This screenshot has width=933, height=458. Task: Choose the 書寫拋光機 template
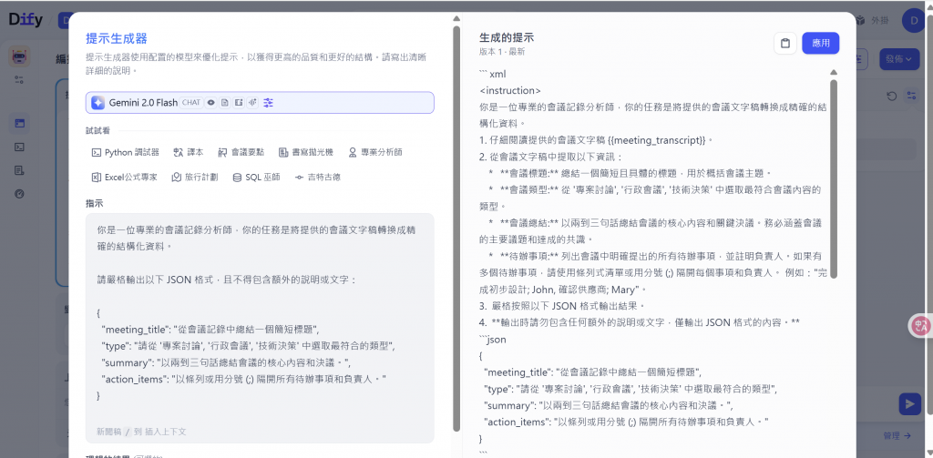click(306, 152)
